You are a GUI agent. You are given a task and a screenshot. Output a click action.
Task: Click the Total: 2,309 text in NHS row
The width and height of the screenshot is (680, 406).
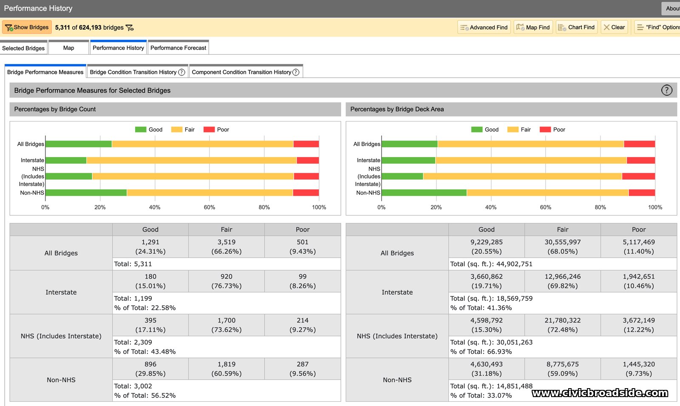[133, 342]
